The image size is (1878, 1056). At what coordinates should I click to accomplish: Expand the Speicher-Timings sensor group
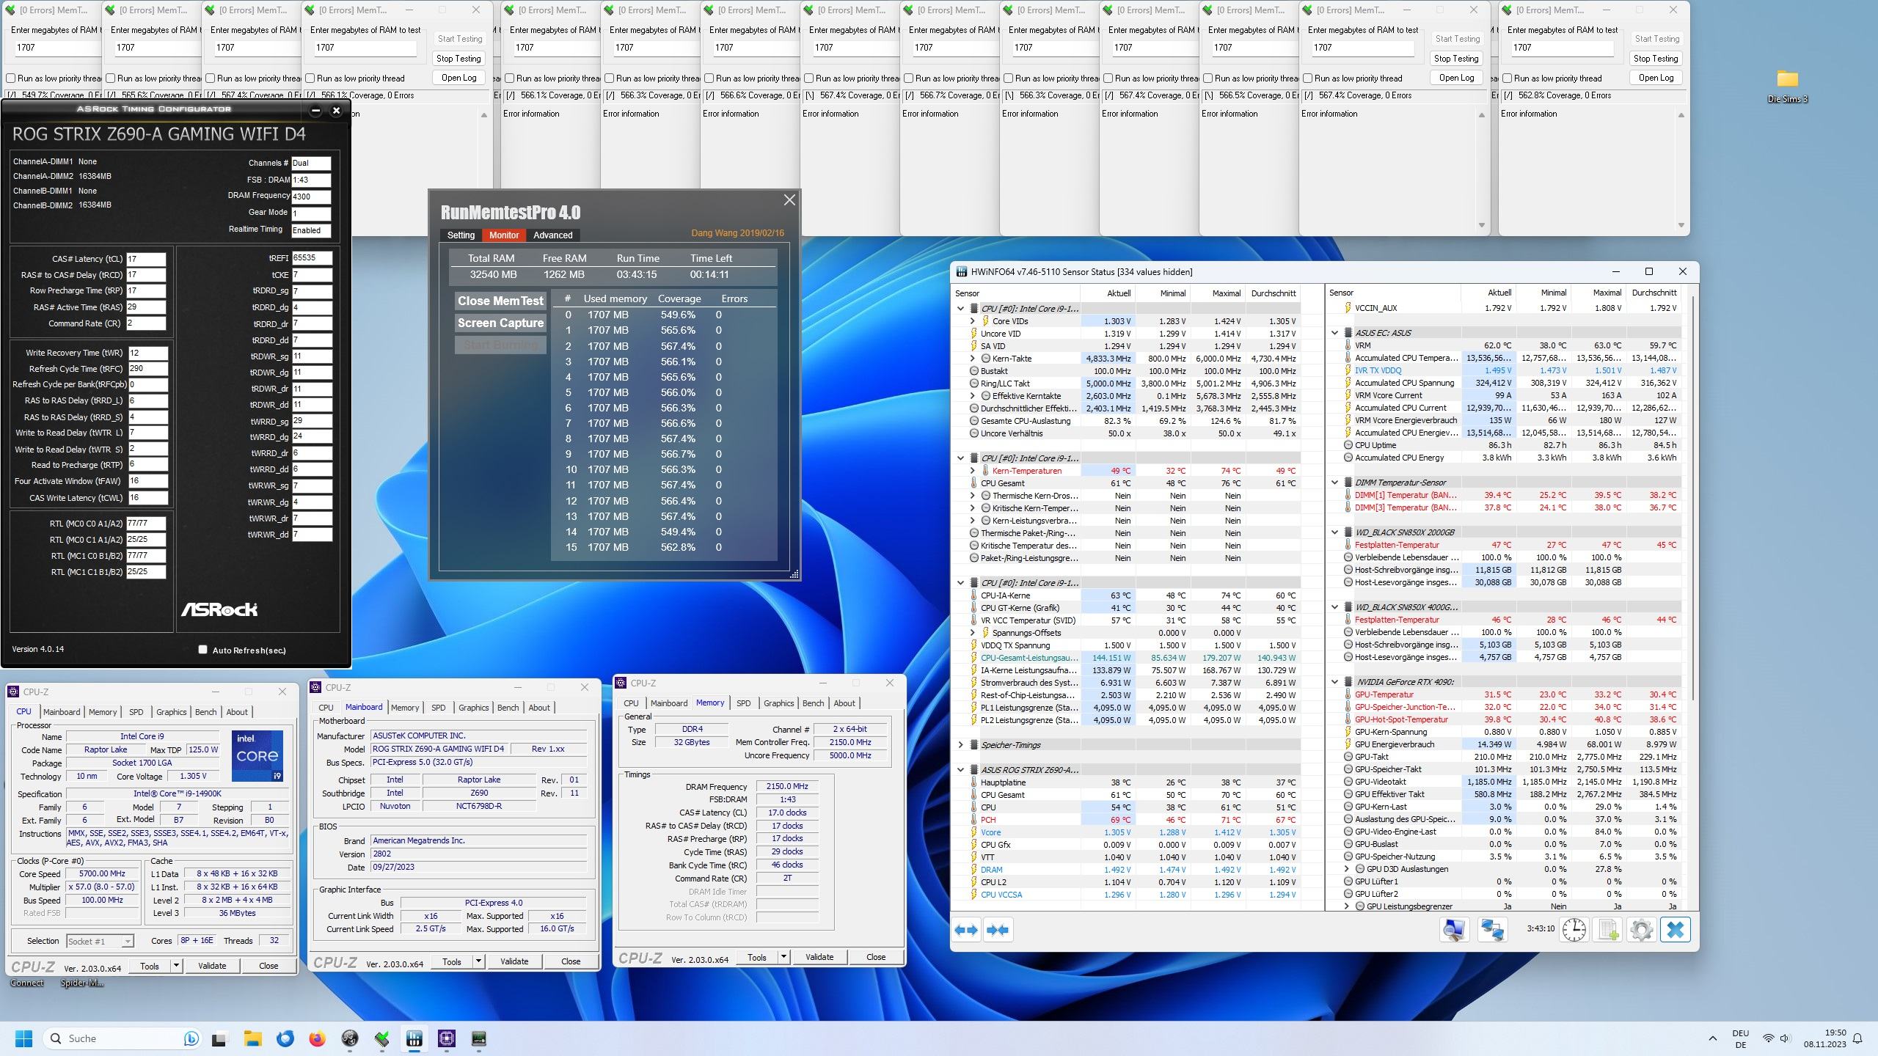[x=960, y=745]
